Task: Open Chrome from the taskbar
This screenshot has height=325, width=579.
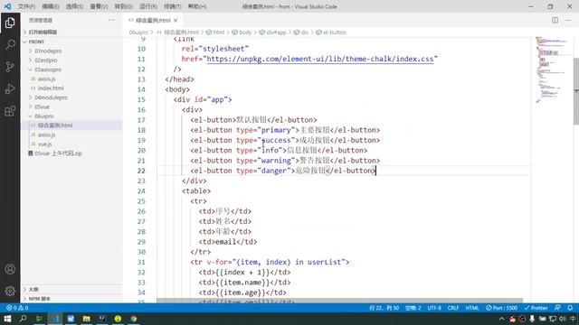Action: click(x=134, y=319)
